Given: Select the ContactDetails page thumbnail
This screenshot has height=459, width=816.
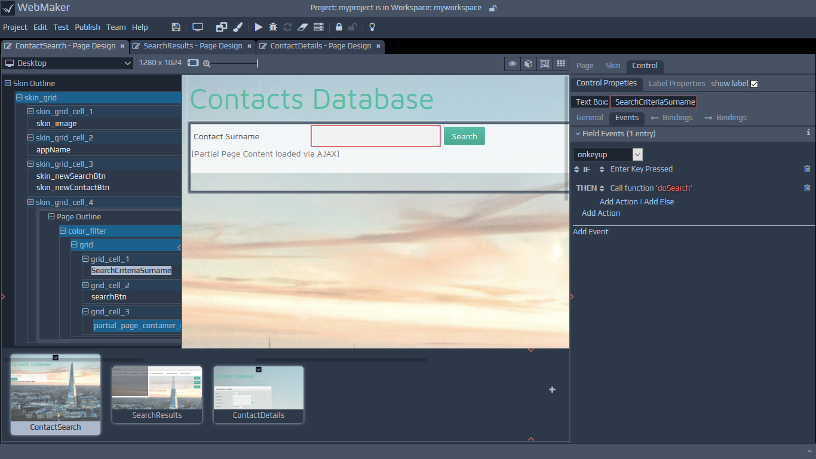Looking at the screenshot, I should tap(259, 394).
